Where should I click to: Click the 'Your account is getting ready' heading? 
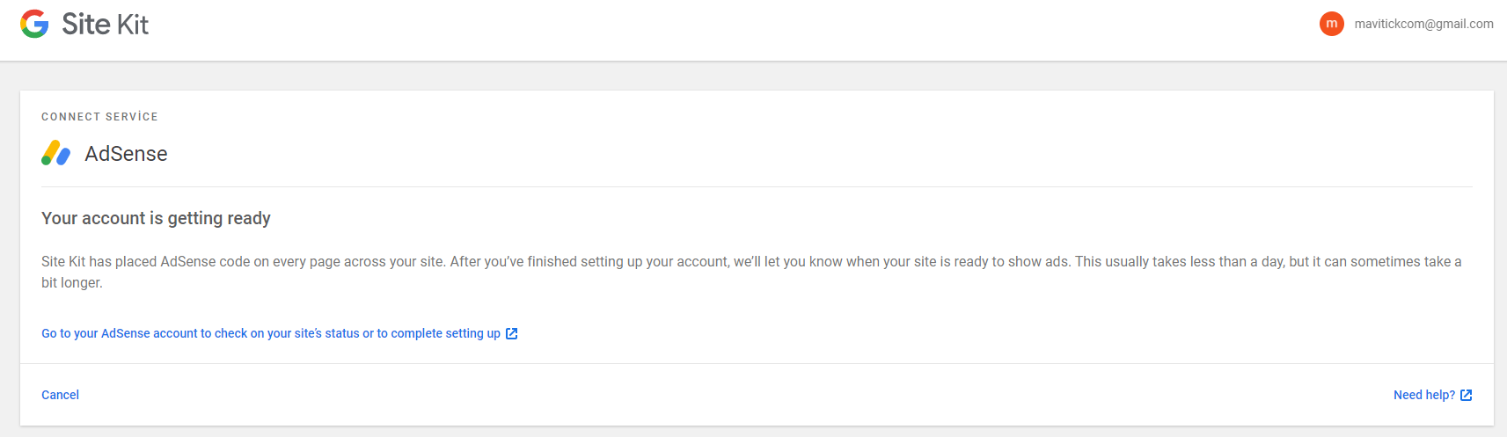point(156,218)
